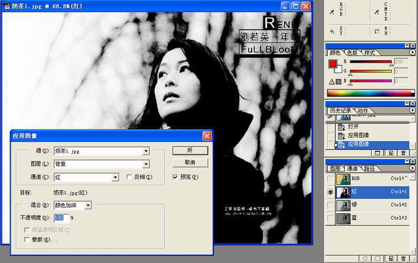Image resolution: width=418 pixels, height=263 pixels.
Task: Toggle the 预览 (Preview) checkbox
Action: tap(175, 177)
